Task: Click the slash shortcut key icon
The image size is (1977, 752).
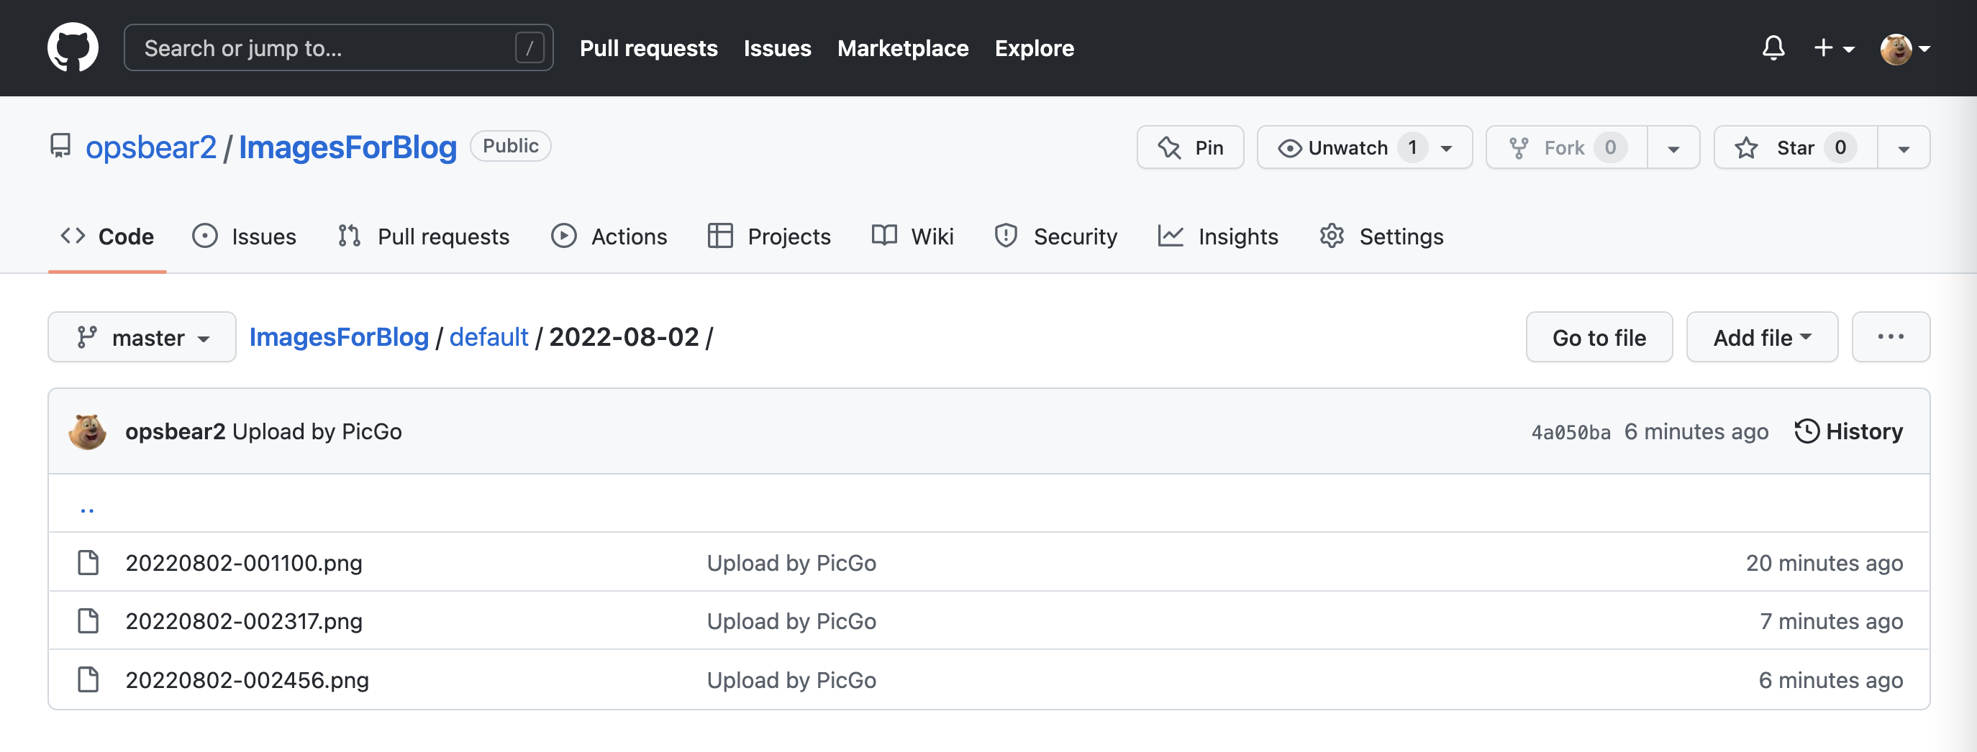Action: coord(530,47)
